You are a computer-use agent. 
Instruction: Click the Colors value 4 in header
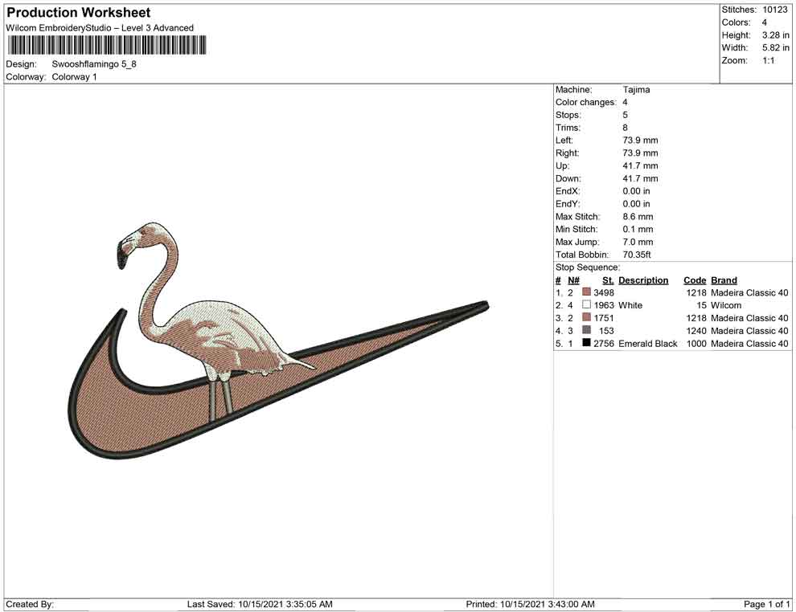coord(764,22)
